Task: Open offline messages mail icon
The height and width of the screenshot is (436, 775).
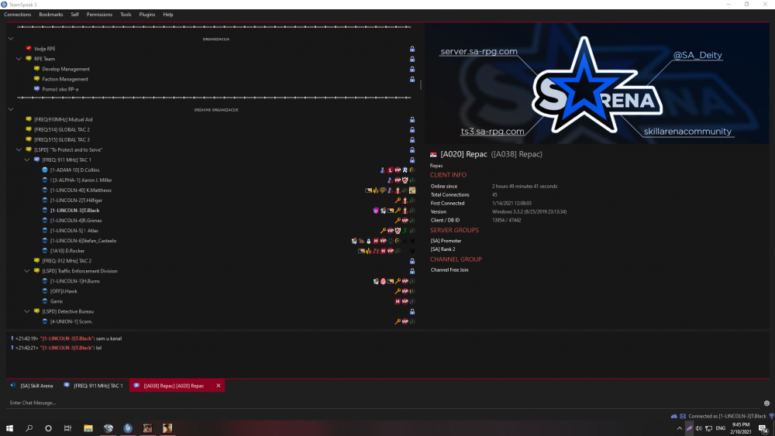Action: click(x=683, y=416)
